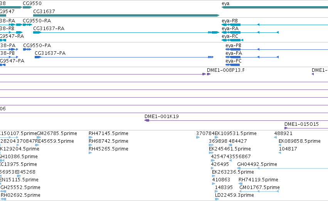Click the 426495 feature label
Screen dimensions: 328x201
(220, 164)
